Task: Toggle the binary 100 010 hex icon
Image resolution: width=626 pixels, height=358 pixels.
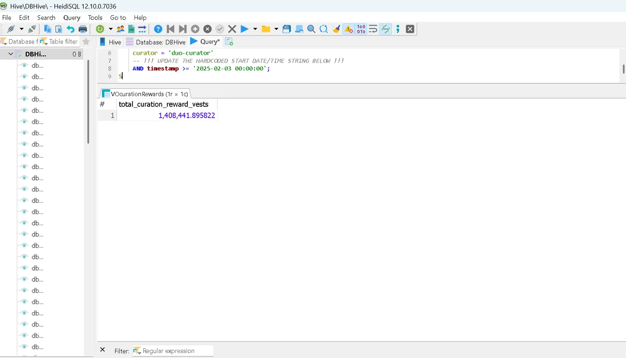Action: pyautogui.click(x=361, y=29)
